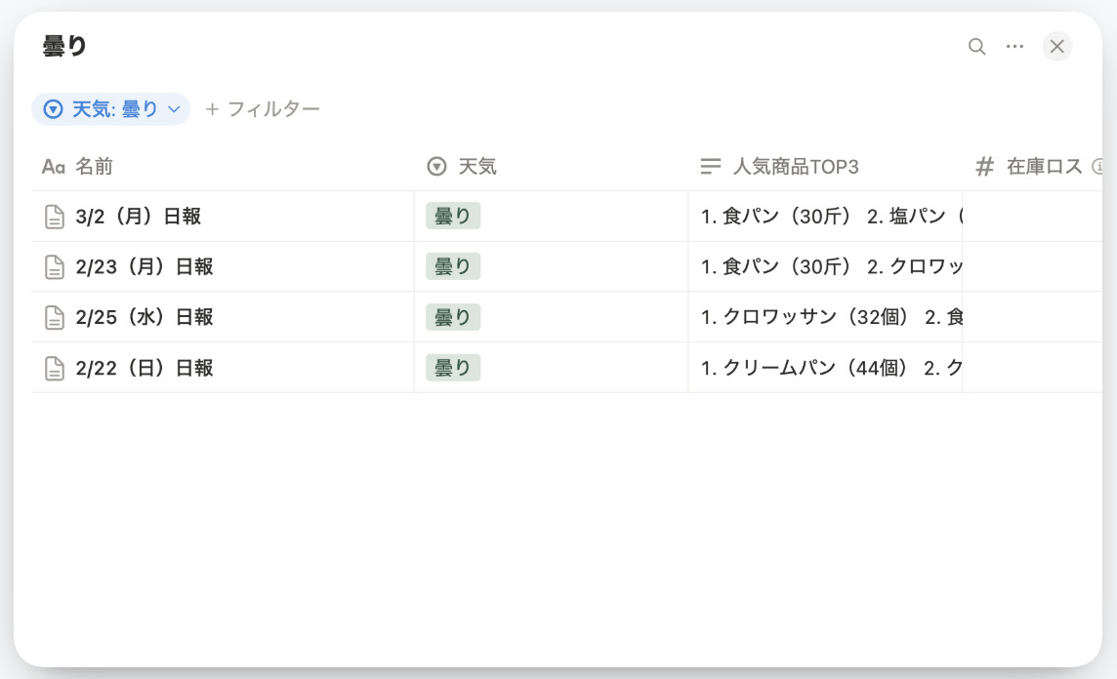Image resolution: width=1117 pixels, height=679 pixels.
Task: Toggle the 曇り tag on 3/2（月）日報
Action: (453, 216)
